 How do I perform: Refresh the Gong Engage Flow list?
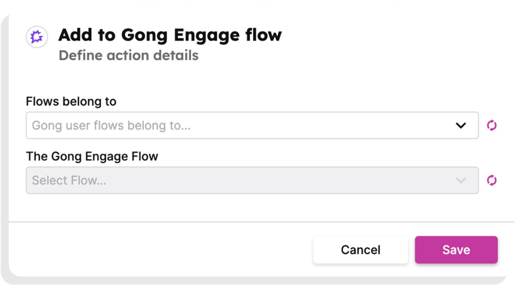click(x=492, y=180)
